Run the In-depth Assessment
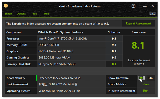 point(146,91)
